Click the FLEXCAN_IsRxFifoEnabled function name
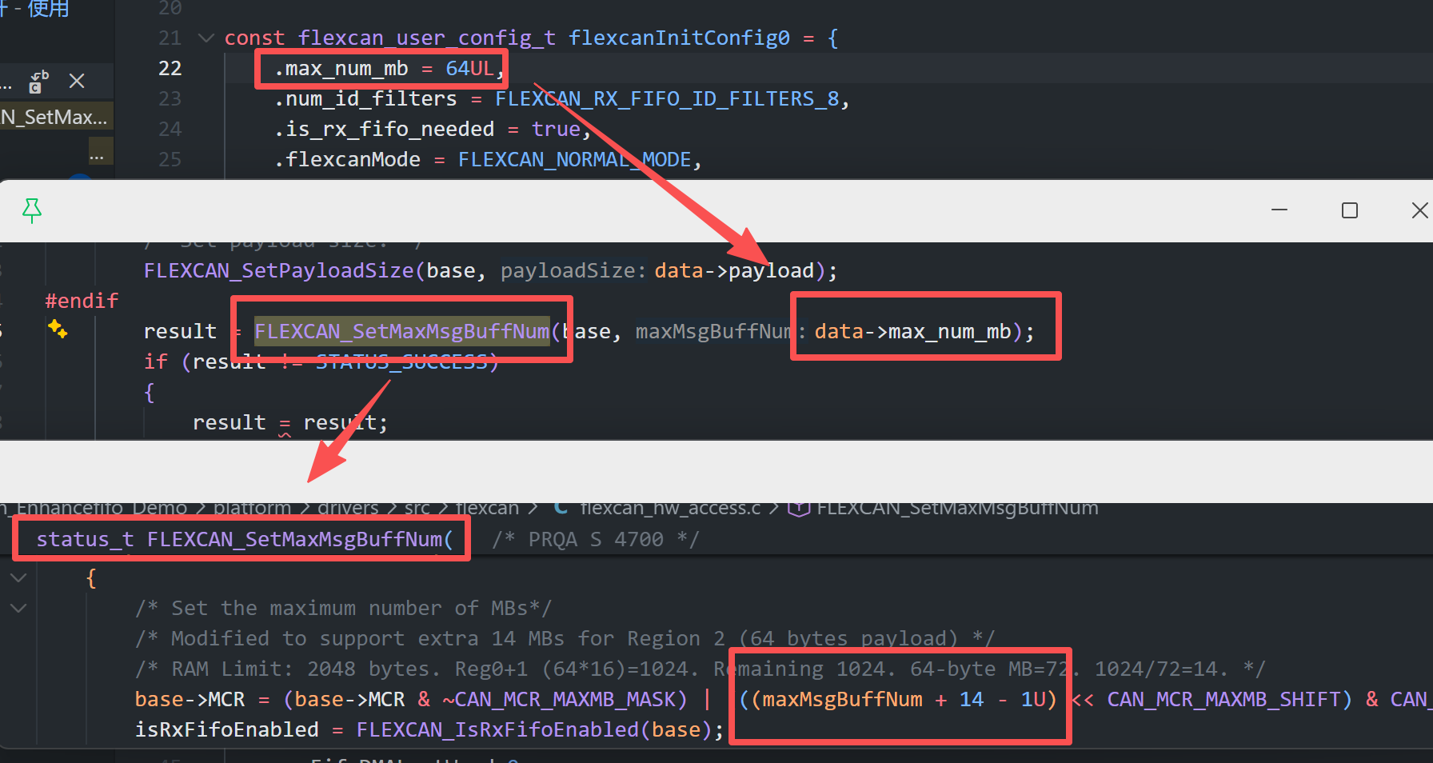Viewport: 1433px width, 763px height. pyautogui.click(x=497, y=729)
